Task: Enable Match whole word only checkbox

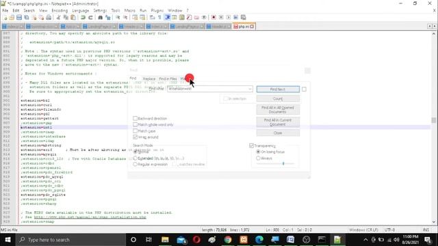Action: click(x=136, y=124)
